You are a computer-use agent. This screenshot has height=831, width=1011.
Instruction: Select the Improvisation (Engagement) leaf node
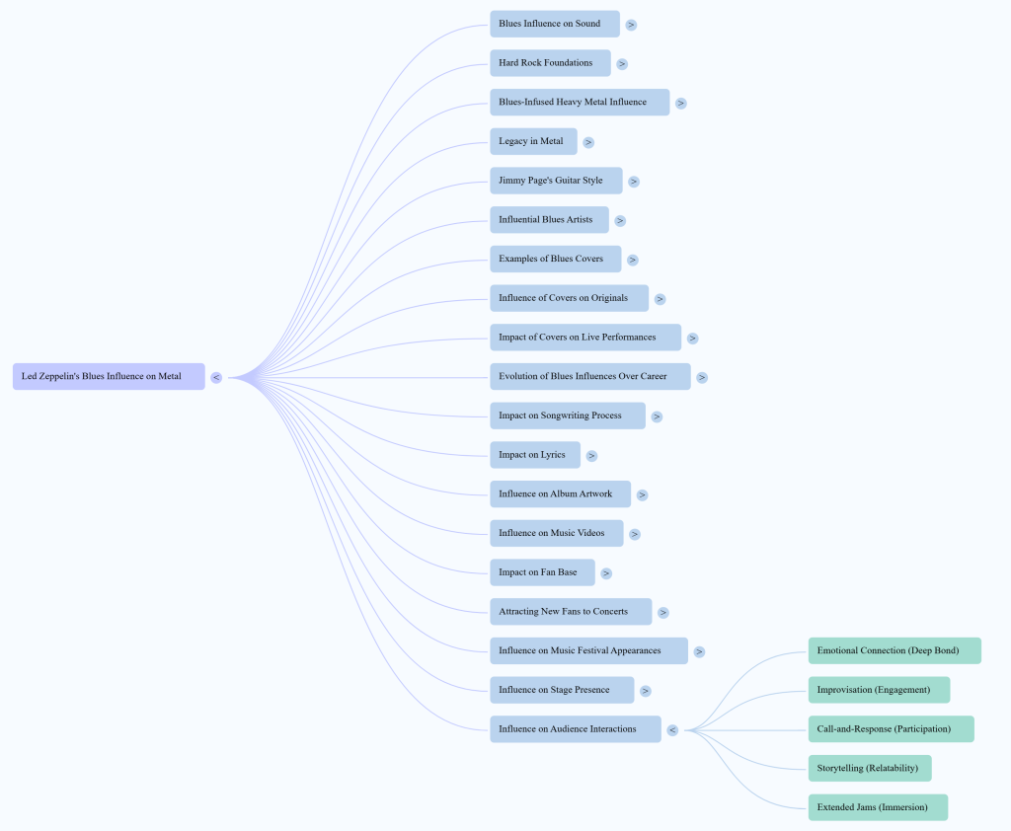880,691
